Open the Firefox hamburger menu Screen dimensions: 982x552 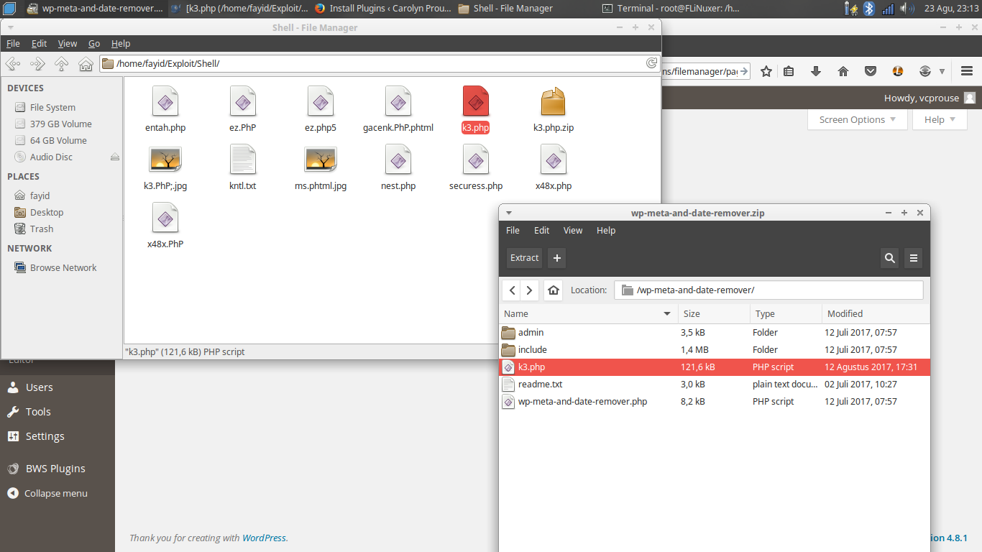(967, 71)
